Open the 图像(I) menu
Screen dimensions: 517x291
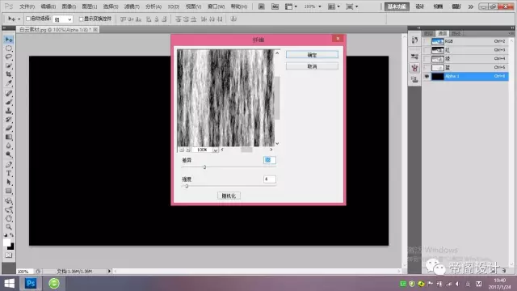[x=69, y=6]
